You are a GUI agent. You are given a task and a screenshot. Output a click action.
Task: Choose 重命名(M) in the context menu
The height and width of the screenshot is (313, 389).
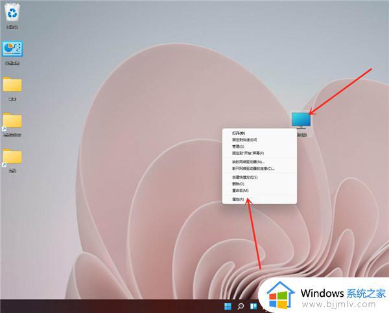[x=259, y=191]
